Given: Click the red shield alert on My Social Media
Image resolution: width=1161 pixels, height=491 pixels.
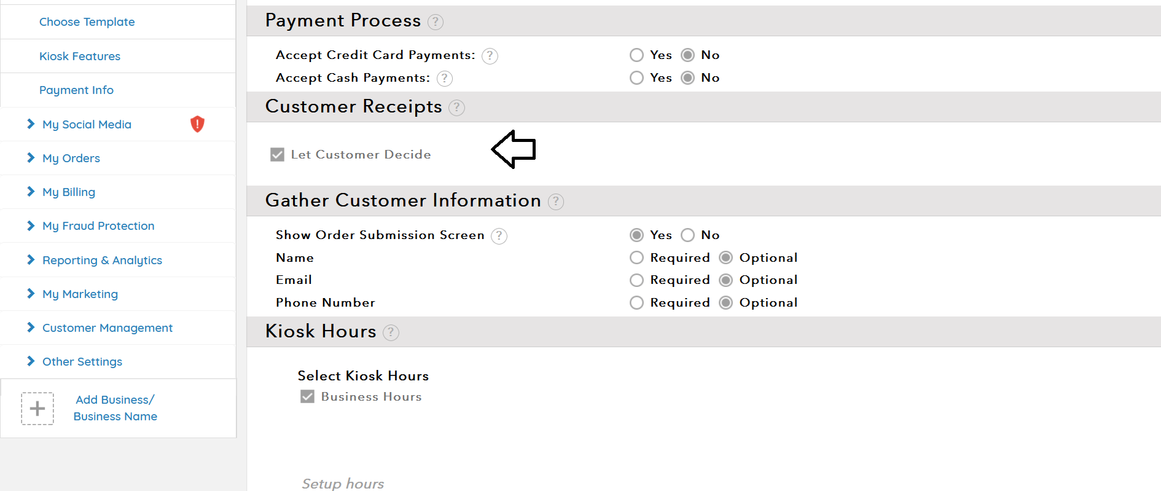Looking at the screenshot, I should 197,124.
